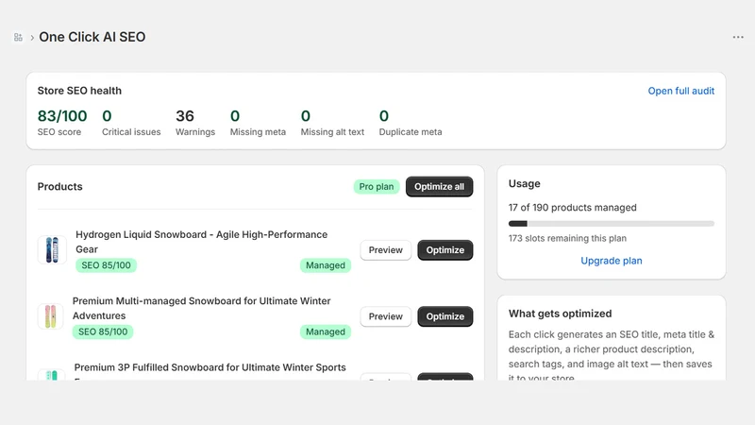Image resolution: width=755 pixels, height=425 pixels.
Task: Preview the Premium Multi-managed Snowboard
Action: tap(386, 316)
